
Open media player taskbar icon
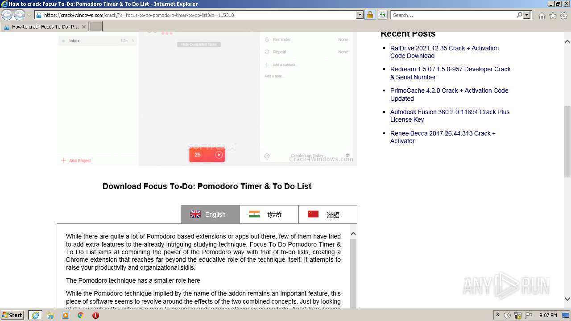point(66,315)
